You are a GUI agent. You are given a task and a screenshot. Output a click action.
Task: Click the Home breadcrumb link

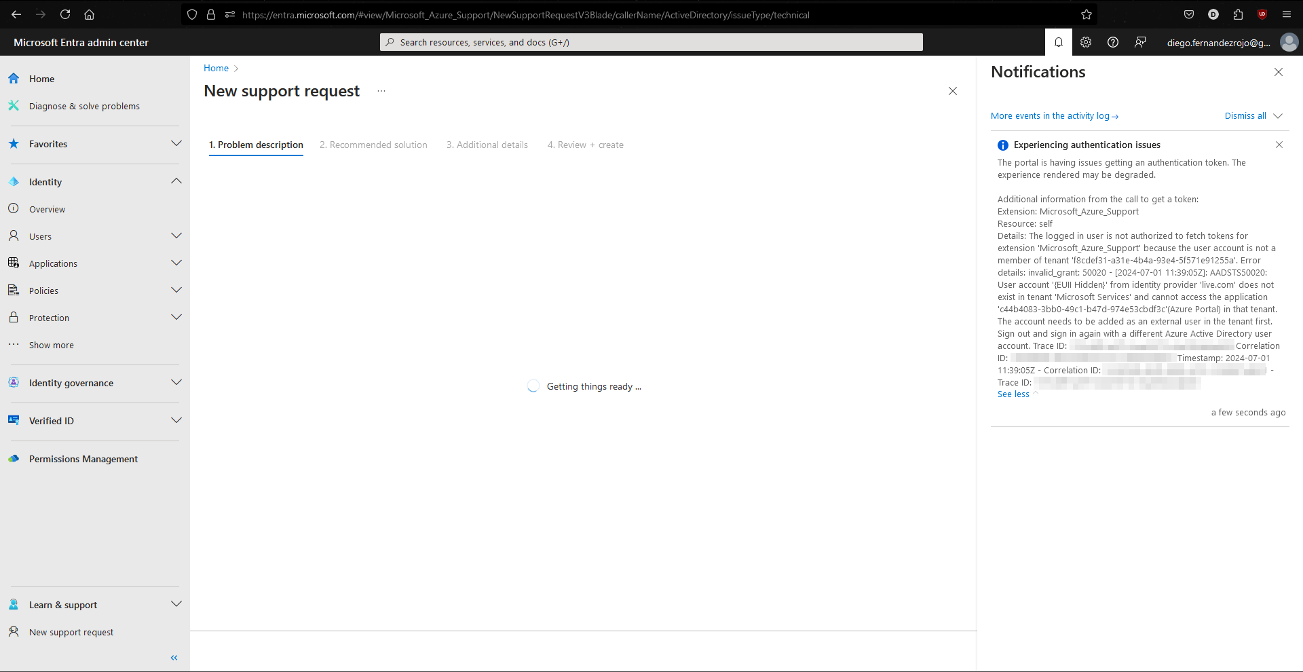click(215, 68)
